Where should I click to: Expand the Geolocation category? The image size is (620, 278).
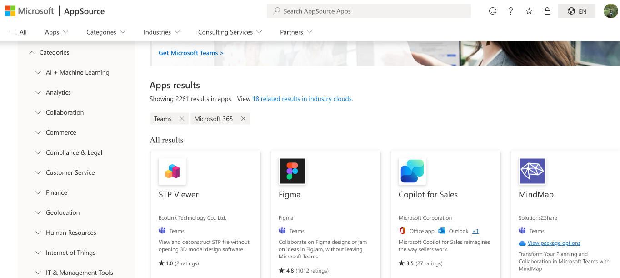click(38, 213)
